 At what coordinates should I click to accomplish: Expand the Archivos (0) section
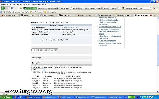click(x=37, y=58)
